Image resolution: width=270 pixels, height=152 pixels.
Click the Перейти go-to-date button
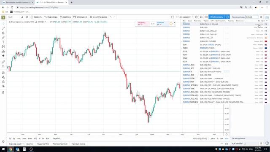(57, 138)
